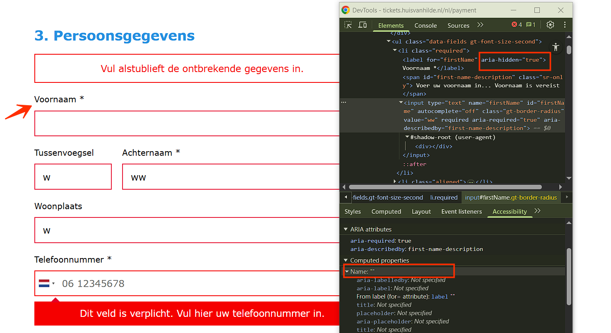Collapse the ARIA attributes section
This screenshot has width=611, height=333.
click(346, 229)
